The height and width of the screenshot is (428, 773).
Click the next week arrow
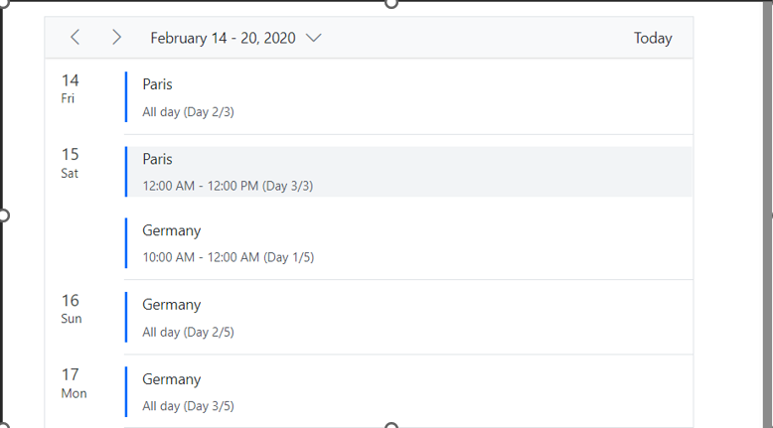point(116,38)
